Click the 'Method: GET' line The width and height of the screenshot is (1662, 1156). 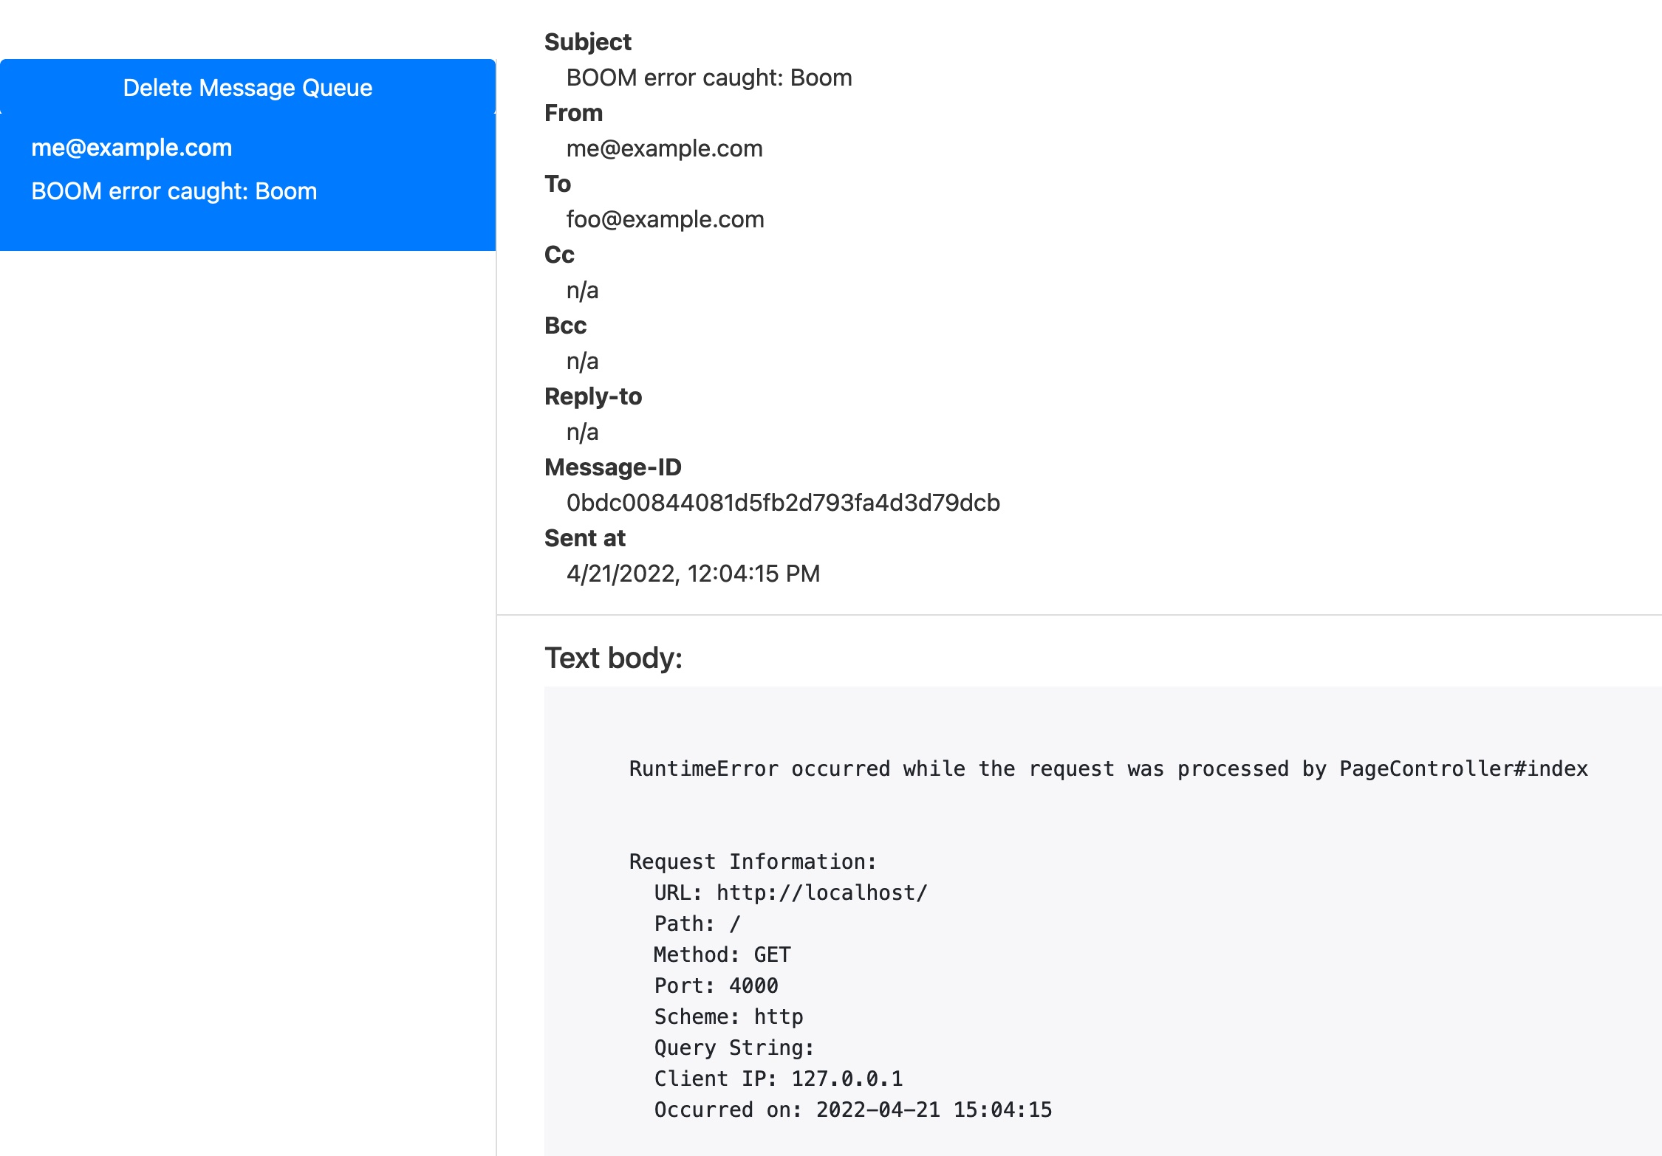(x=722, y=954)
